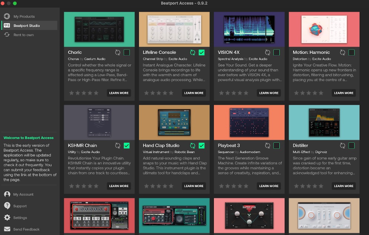369x235 pixels.
Task: Click the sync icon on KSHMR Chain card
Action: 118,146
